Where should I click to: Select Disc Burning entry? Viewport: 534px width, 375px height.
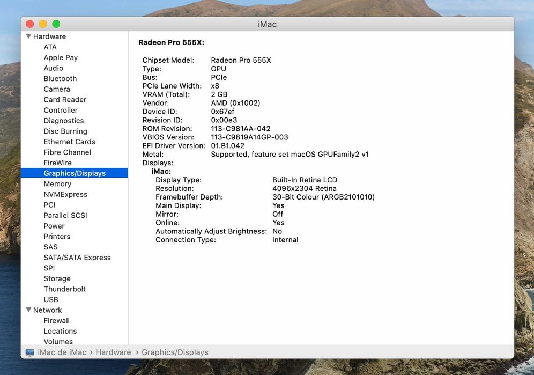coord(65,131)
